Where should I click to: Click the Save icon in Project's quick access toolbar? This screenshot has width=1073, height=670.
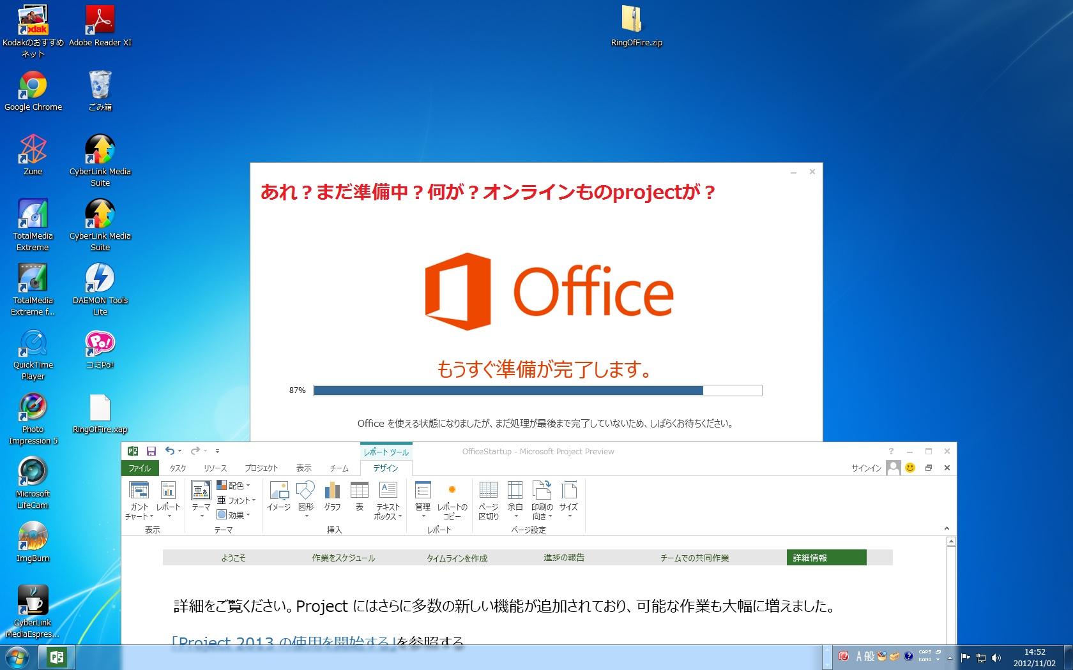(x=151, y=451)
